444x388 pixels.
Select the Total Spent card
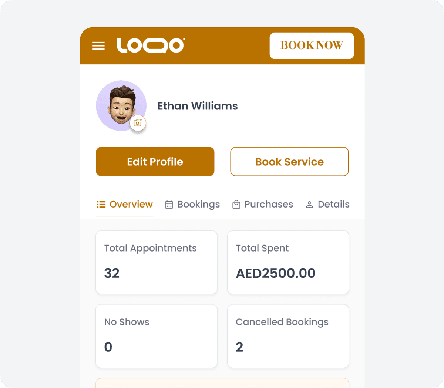(x=288, y=262)
